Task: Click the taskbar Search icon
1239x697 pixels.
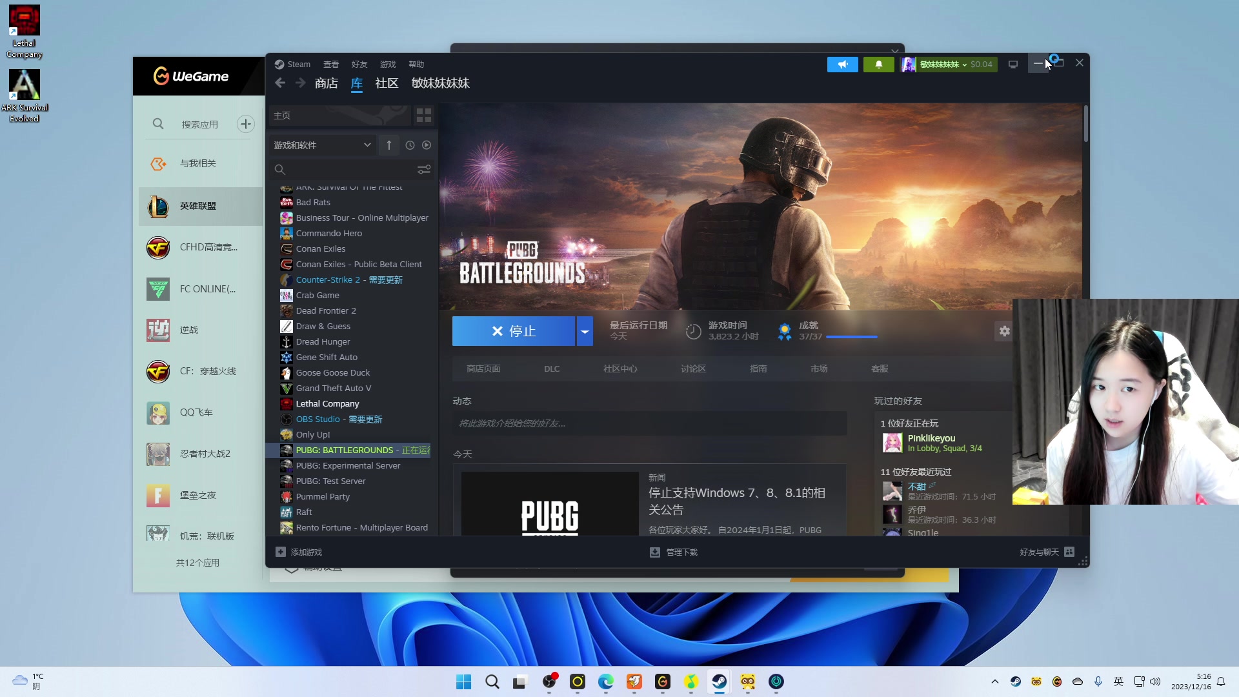Action: tap(492, 682)
